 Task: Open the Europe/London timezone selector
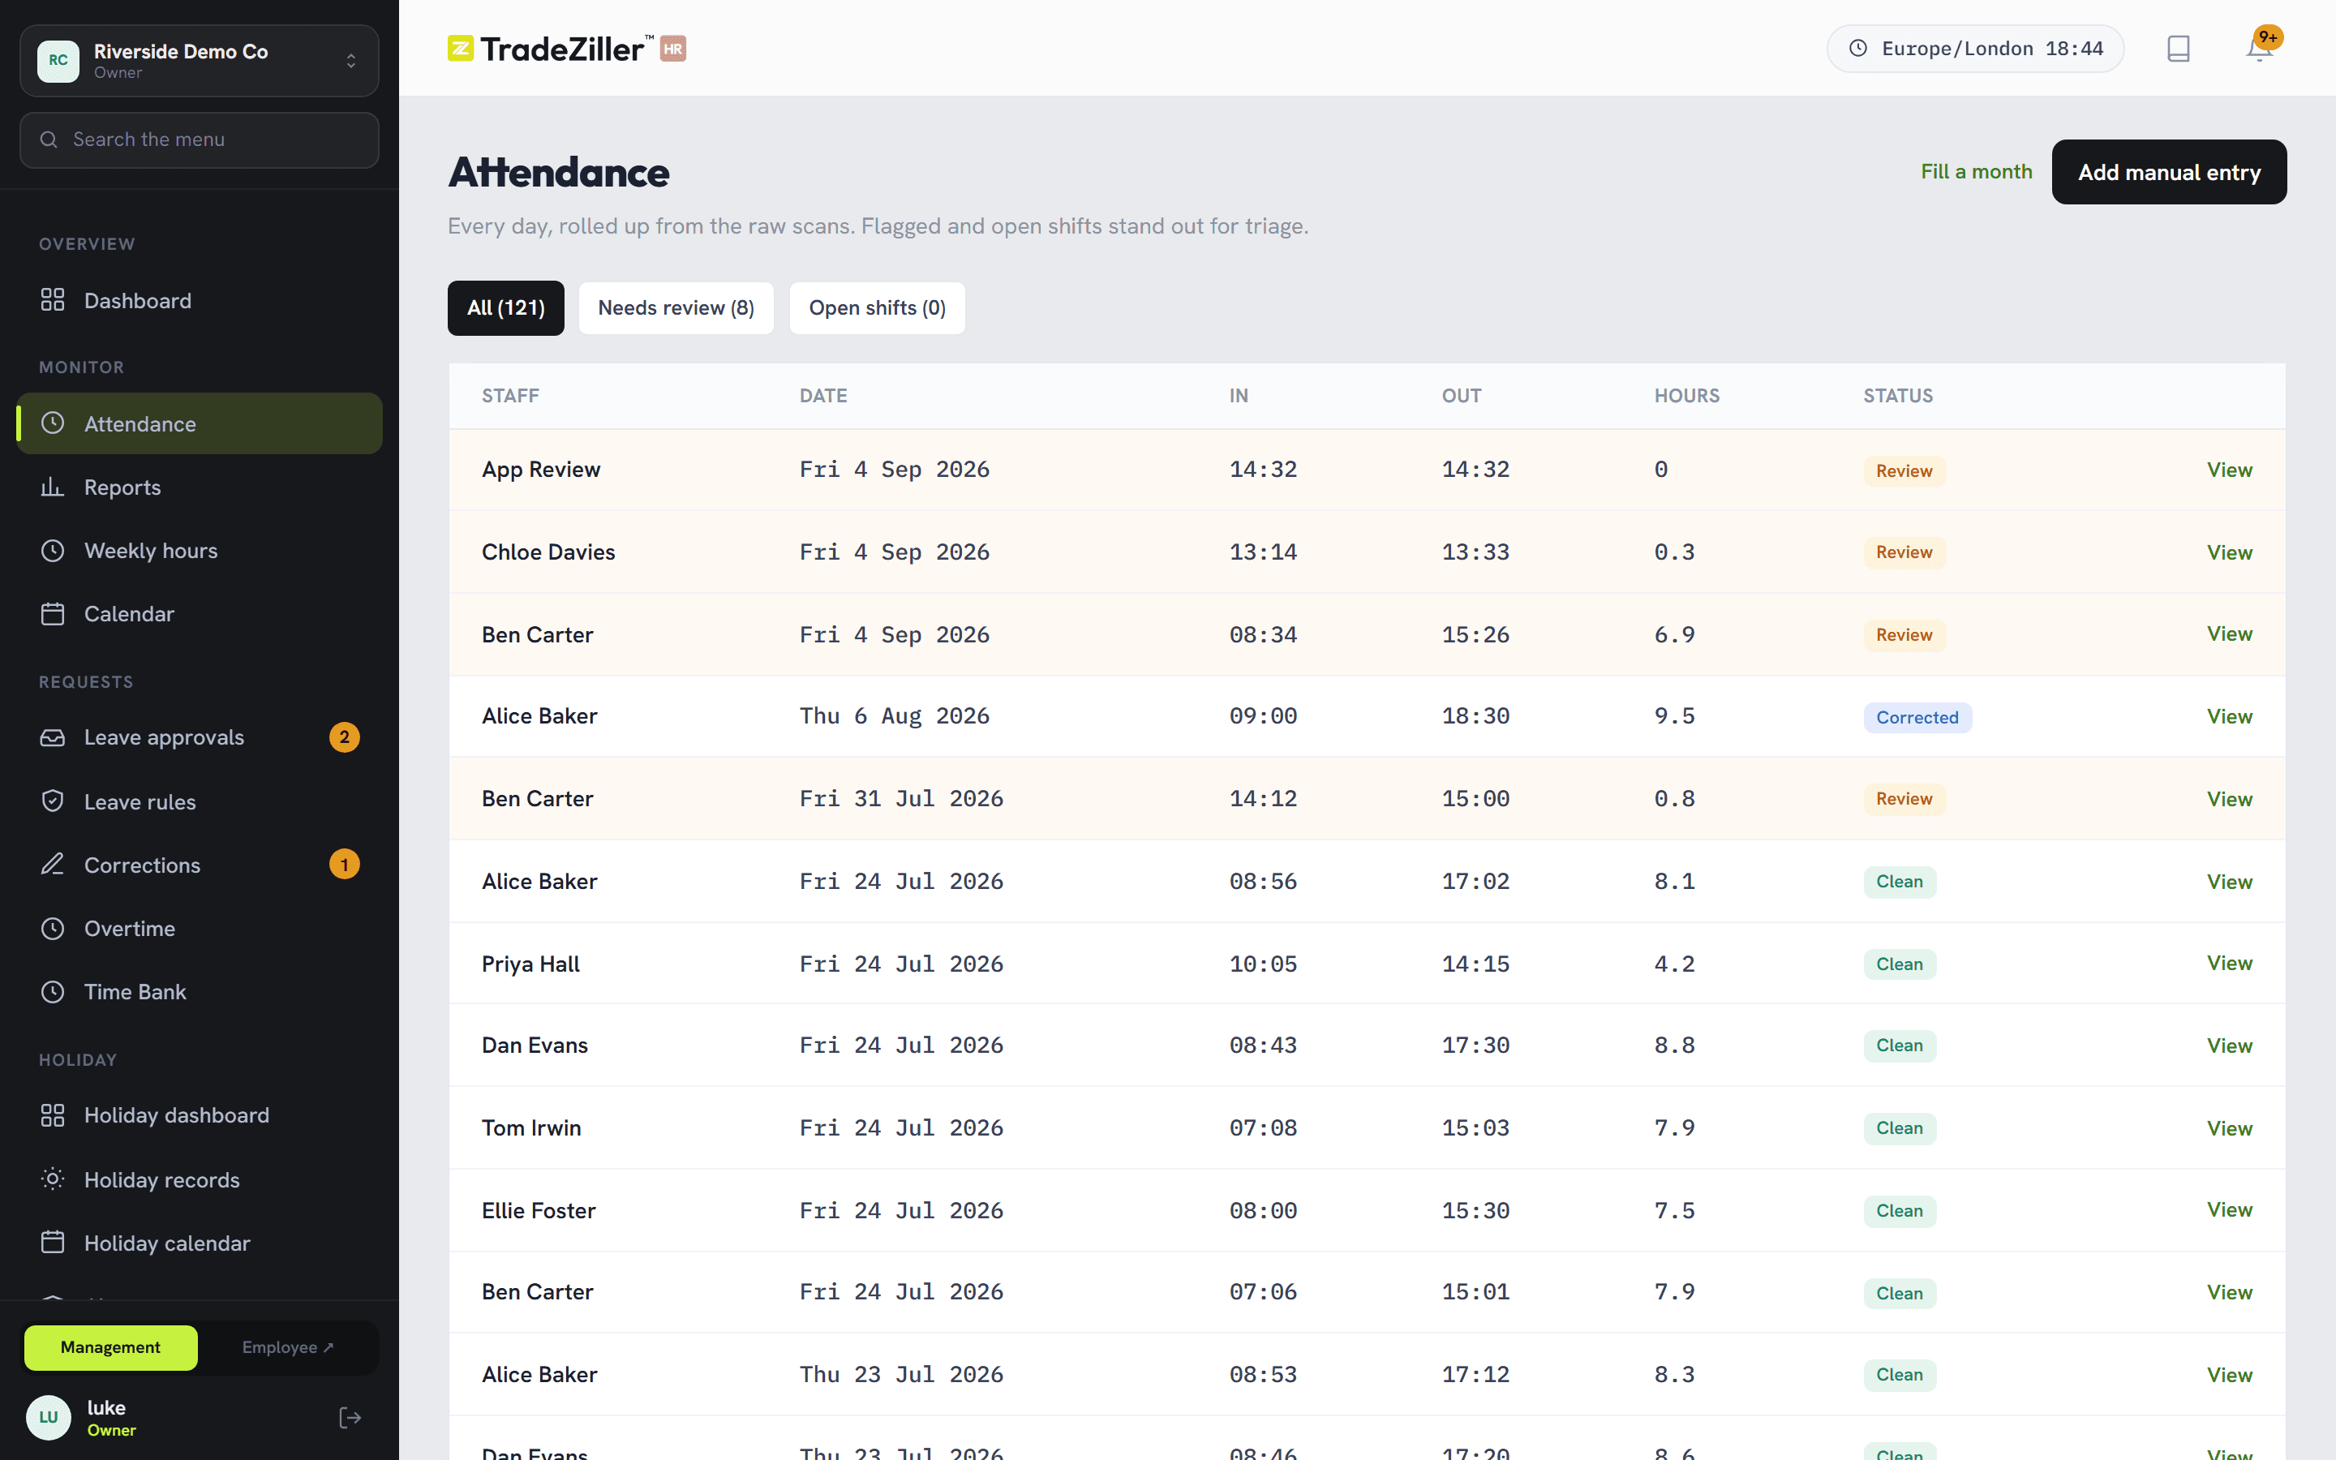1975,49
